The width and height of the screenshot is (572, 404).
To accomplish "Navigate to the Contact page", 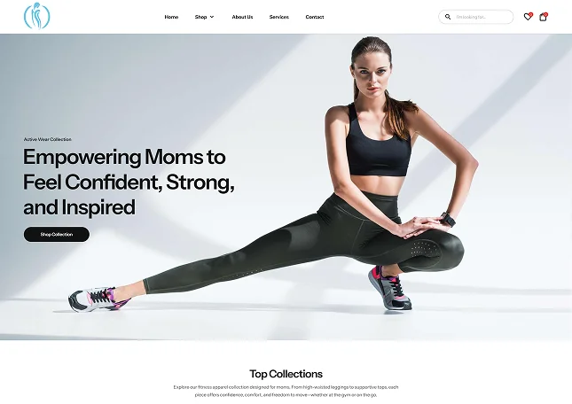I will click(x=315, y=17).
